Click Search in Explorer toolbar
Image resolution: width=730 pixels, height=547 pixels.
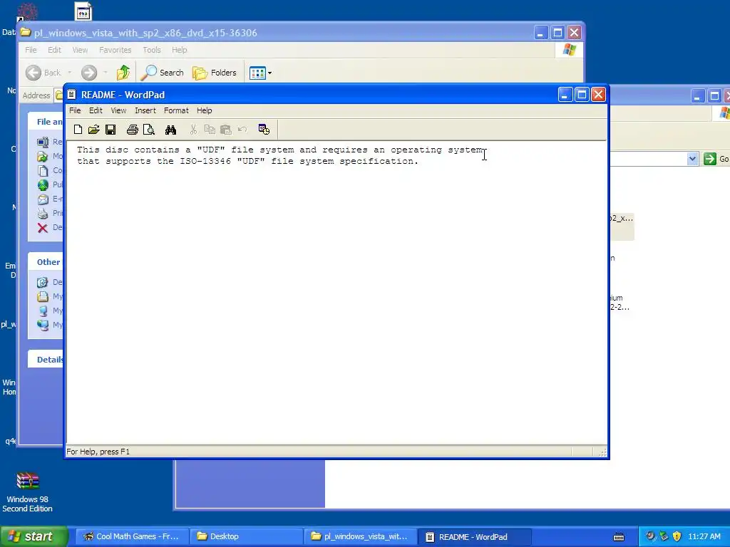click(x=162, y=73)
